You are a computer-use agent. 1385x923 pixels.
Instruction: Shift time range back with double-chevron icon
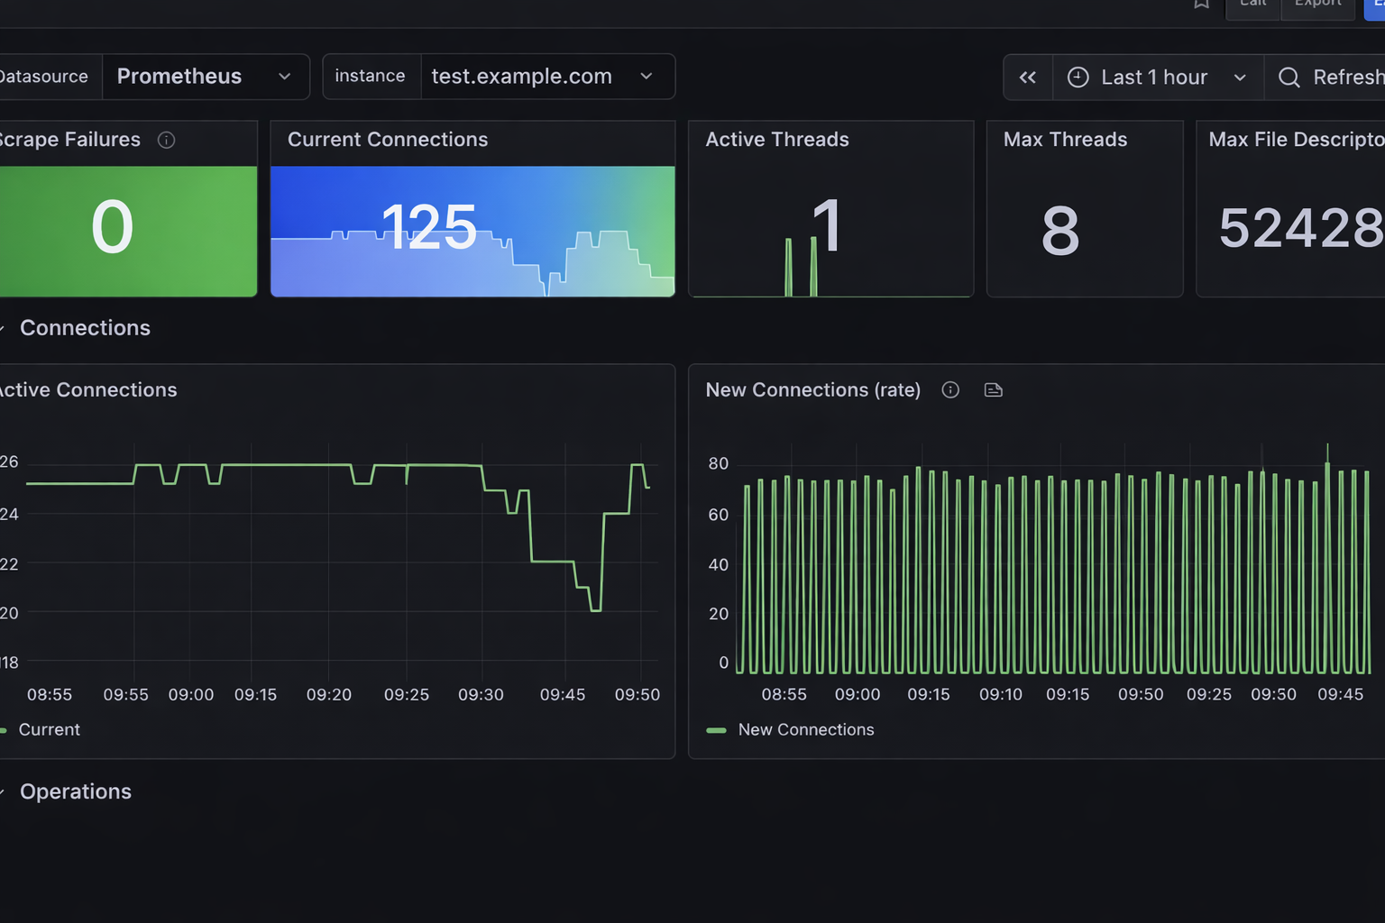(x=1027, y=78)
